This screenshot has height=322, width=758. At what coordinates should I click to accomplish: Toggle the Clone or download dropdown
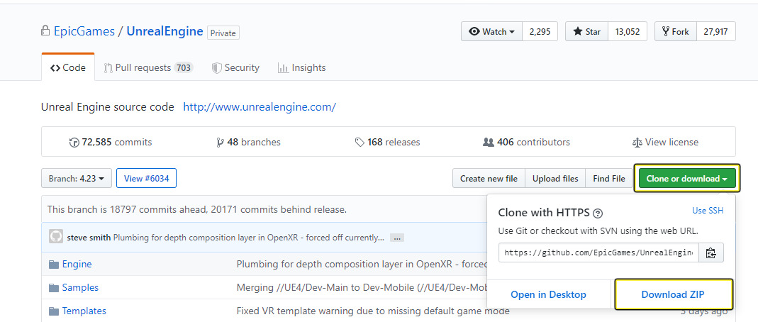coord(687,179)
